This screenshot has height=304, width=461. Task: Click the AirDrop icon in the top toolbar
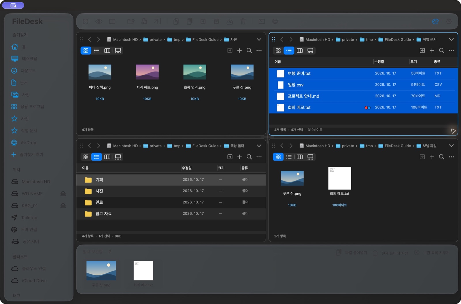tap(275, 22)
